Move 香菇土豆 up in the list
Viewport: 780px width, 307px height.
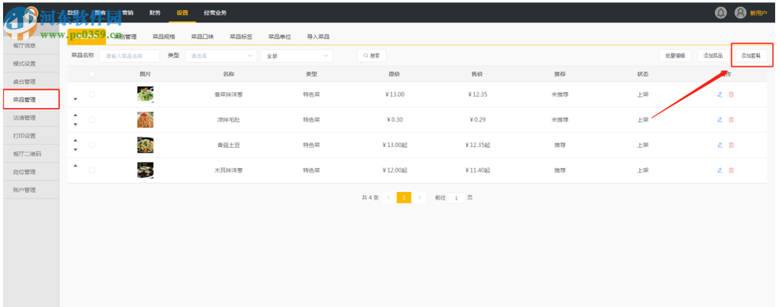76,140
